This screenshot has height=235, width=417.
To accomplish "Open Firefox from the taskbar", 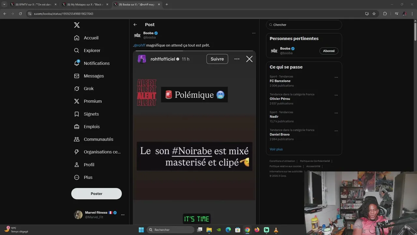I will pos(257,230).
